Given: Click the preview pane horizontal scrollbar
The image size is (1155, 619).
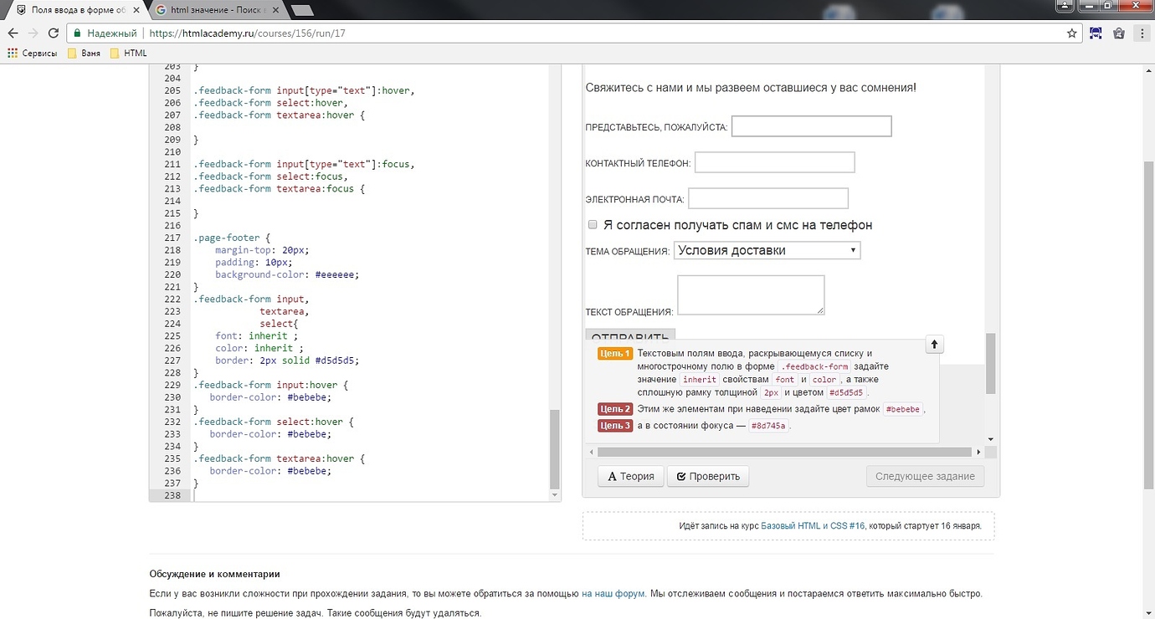Looking at the screenshot, I should tap(784, 452).
